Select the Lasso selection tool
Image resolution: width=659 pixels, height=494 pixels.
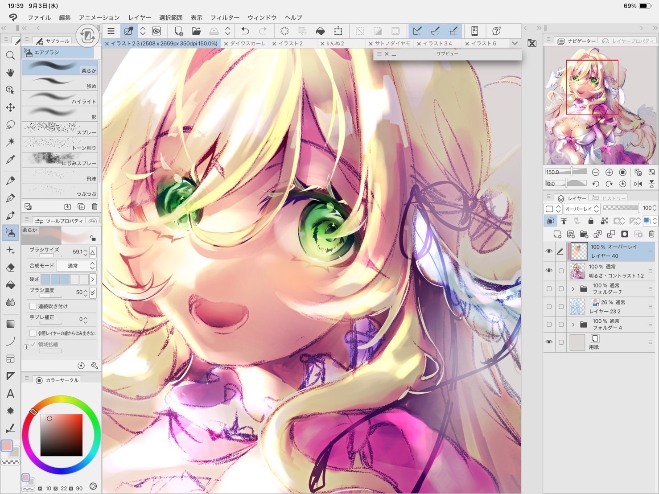(x=10, y=125)
